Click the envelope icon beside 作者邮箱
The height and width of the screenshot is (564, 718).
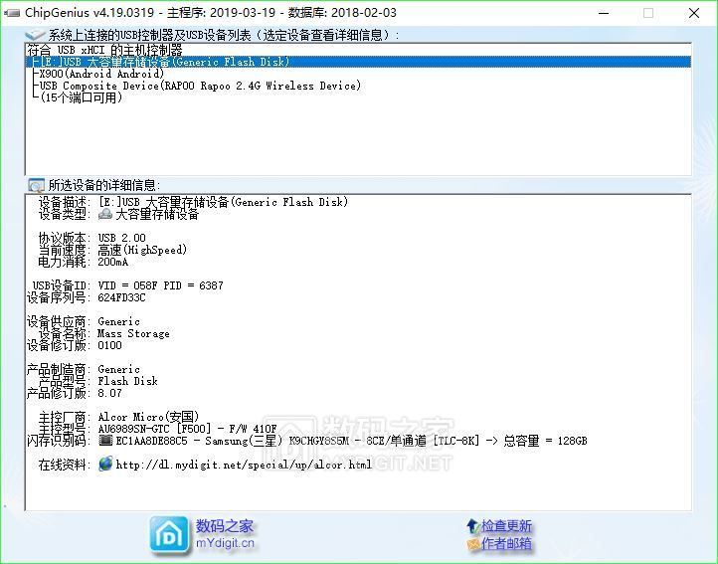point(473,544)
